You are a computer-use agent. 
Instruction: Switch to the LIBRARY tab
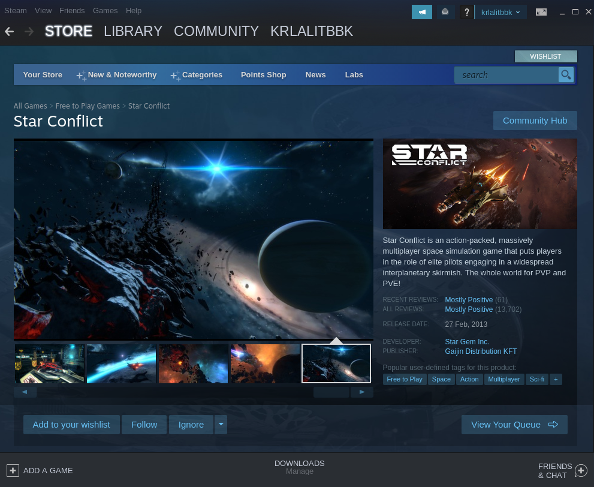tap(133, 31)
